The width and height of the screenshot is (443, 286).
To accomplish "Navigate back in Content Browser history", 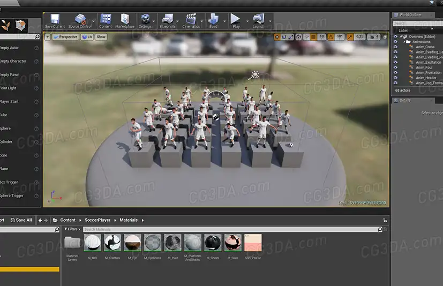I will [40, 220].
